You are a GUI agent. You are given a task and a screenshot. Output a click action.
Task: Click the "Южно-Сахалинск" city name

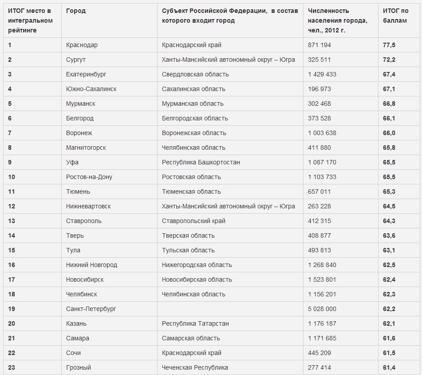click(x=91, y=89)
